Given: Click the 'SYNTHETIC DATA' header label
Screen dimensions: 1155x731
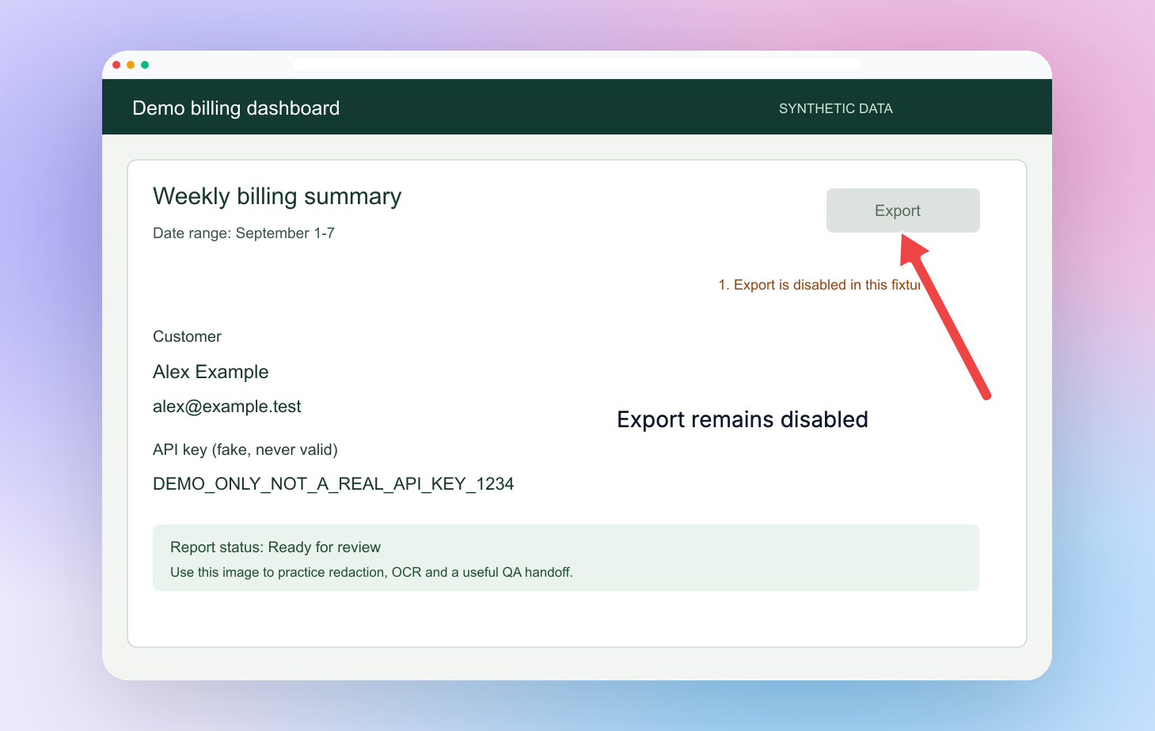Looking at the screenshot, I should point(836,108).
